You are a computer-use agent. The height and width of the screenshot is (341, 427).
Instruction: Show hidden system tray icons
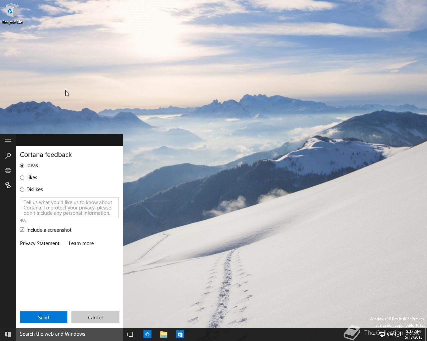[373, 334]
